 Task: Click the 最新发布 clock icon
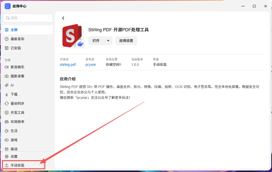[x=7, y=39]
